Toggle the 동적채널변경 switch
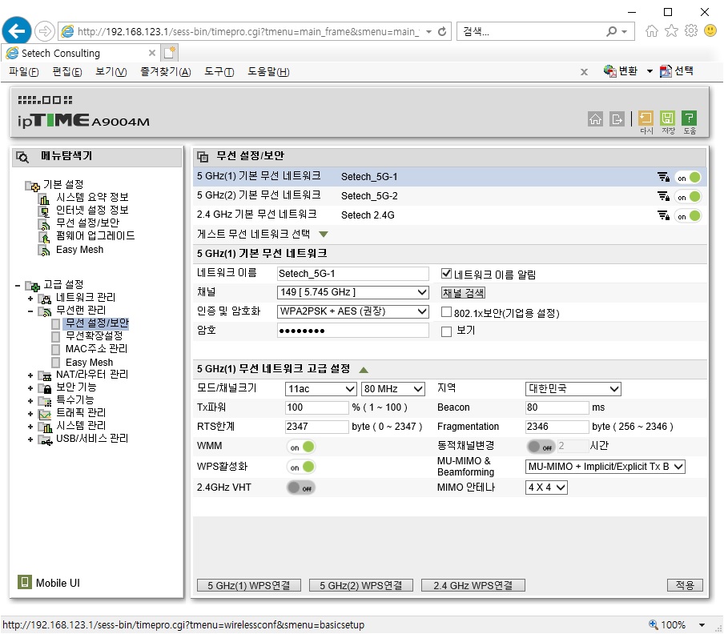Viewport: 724px width, 634px height. pos(541,446)
